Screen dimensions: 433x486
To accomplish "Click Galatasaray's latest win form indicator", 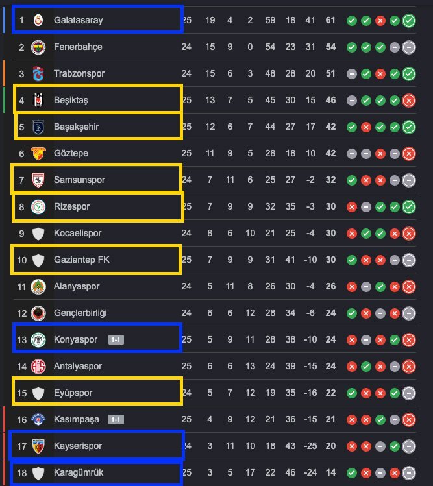I will [x=409, y=20].
